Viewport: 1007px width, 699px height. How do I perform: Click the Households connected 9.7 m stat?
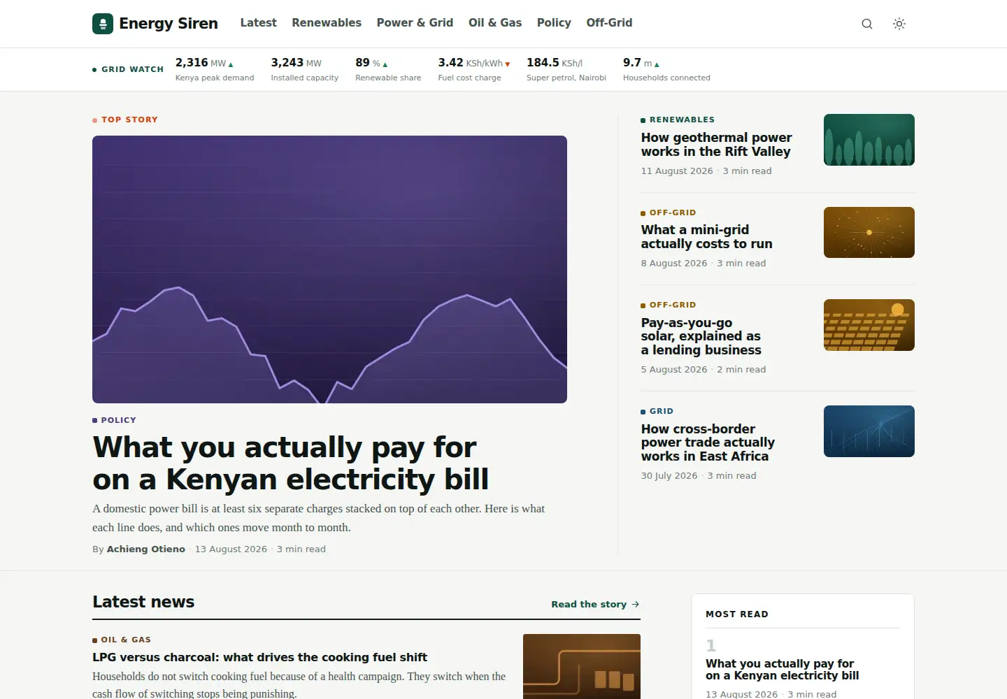(666, 69)
